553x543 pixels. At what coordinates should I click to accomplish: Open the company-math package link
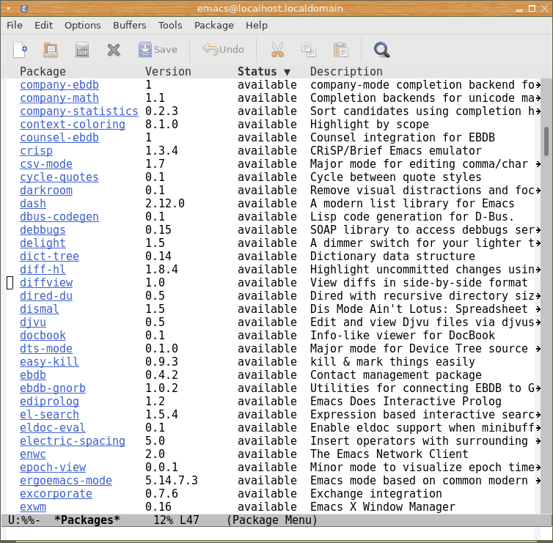(x=59, y=98)
